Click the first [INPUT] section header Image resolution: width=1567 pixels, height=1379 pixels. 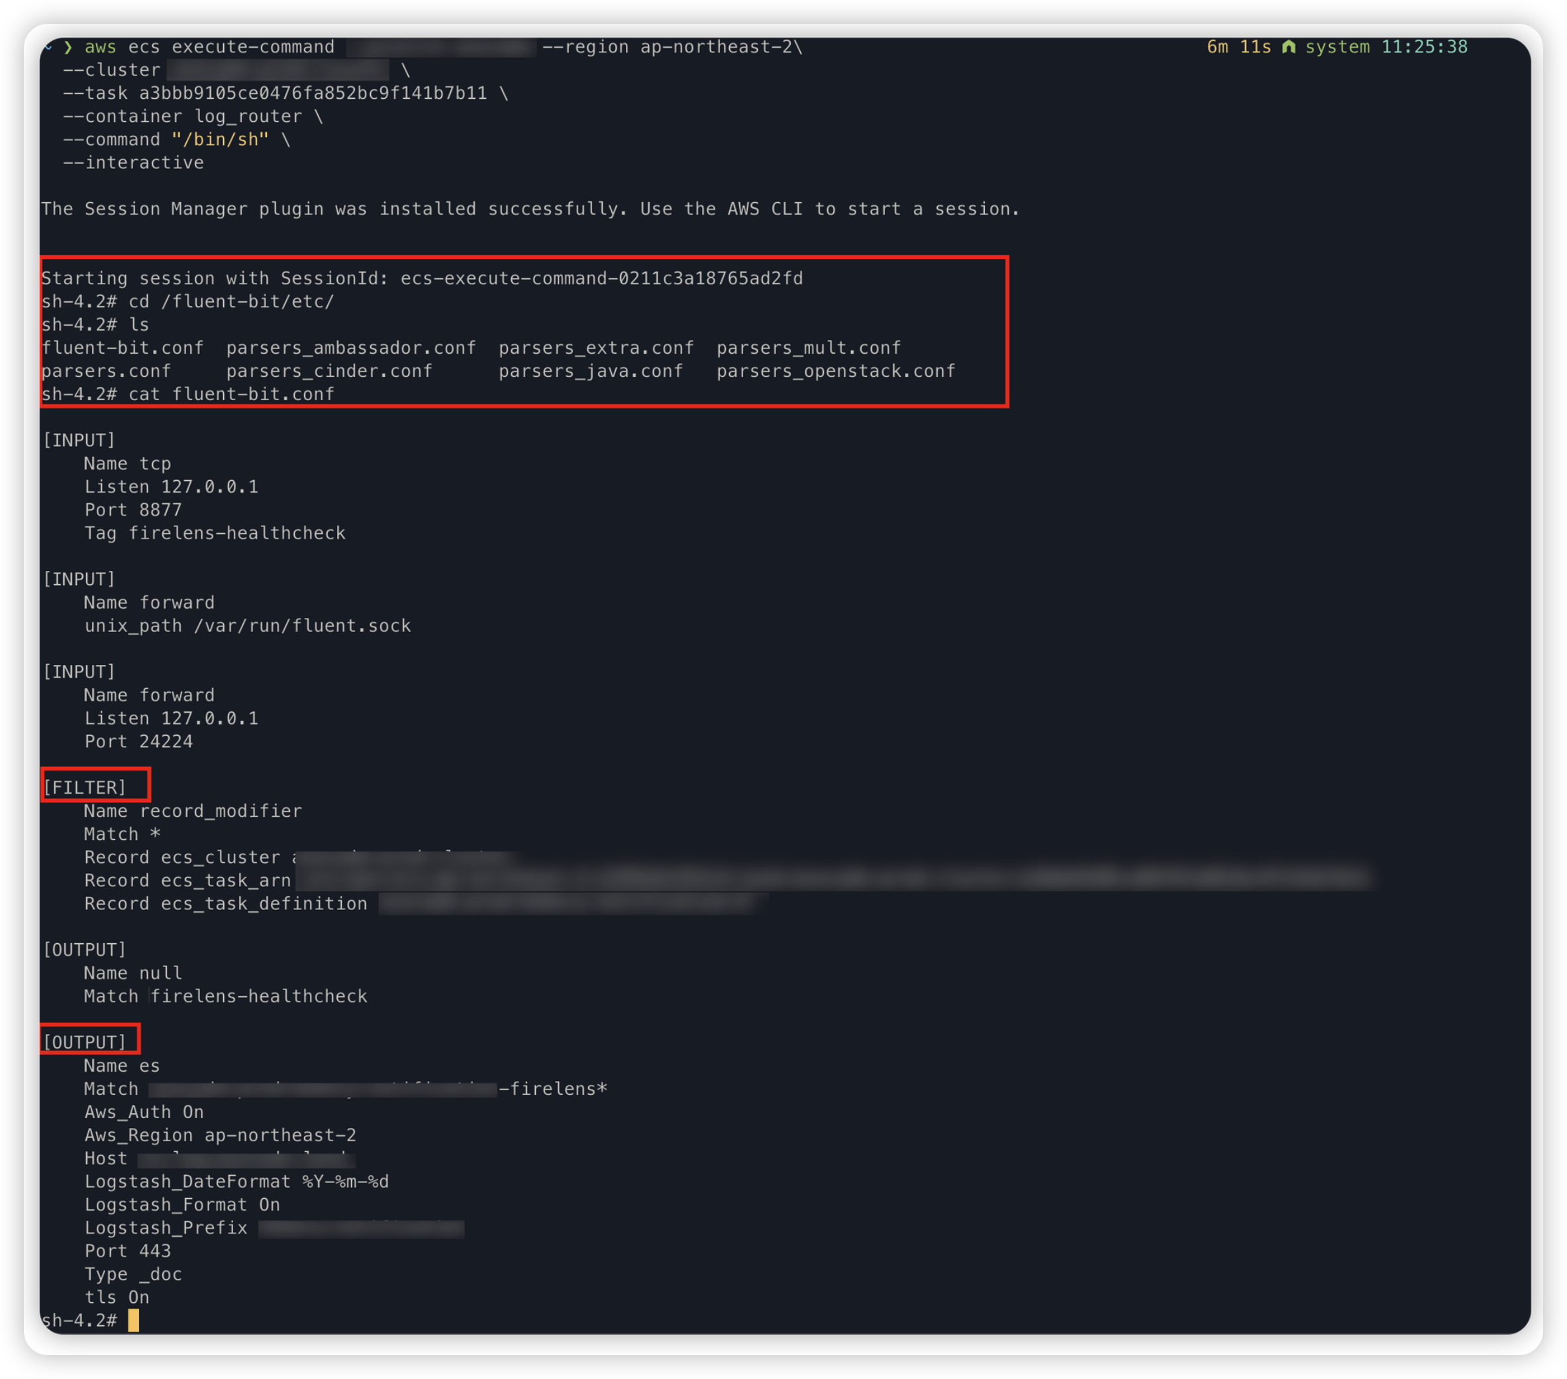click(x=79, y=440)
